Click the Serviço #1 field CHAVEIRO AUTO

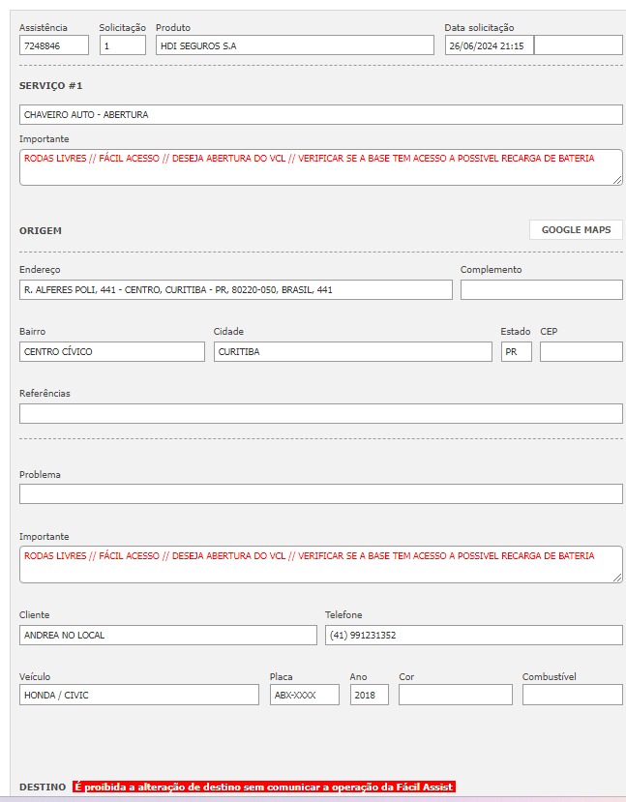pos(320,114)
